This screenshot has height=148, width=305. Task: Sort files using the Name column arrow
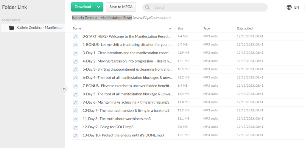coord(170,29)
